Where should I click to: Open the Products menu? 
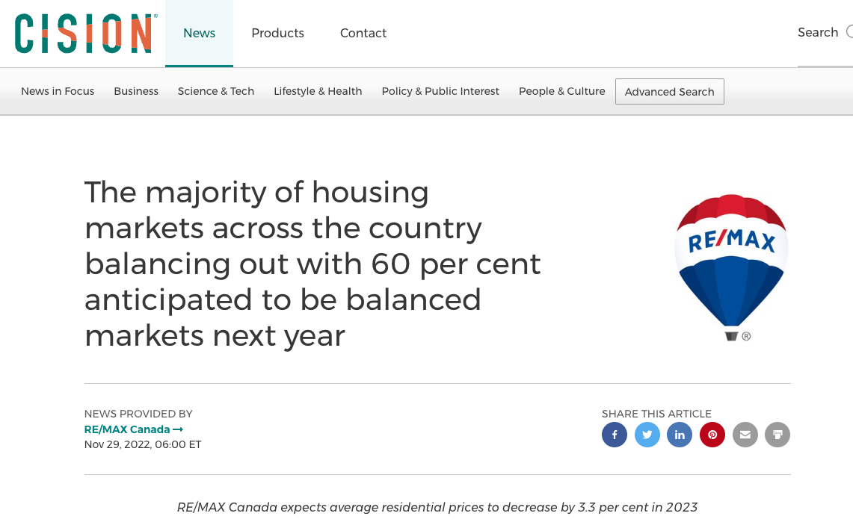tap(277, 33)
